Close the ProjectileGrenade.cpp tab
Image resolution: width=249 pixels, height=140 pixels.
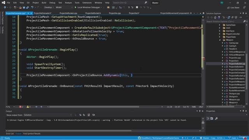click(x=31, y=13)
